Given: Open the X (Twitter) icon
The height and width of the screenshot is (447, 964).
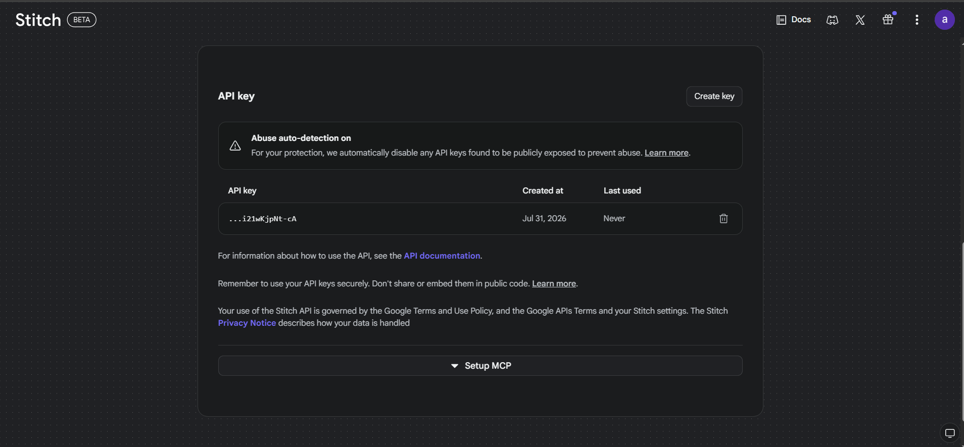Looking at the screenshot, I should (860, 20).
